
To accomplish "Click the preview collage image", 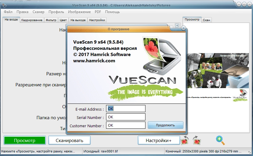I will (218, 71).
